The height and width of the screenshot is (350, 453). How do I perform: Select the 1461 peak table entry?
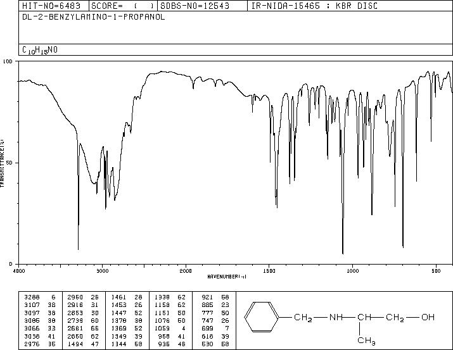[127, 297]
